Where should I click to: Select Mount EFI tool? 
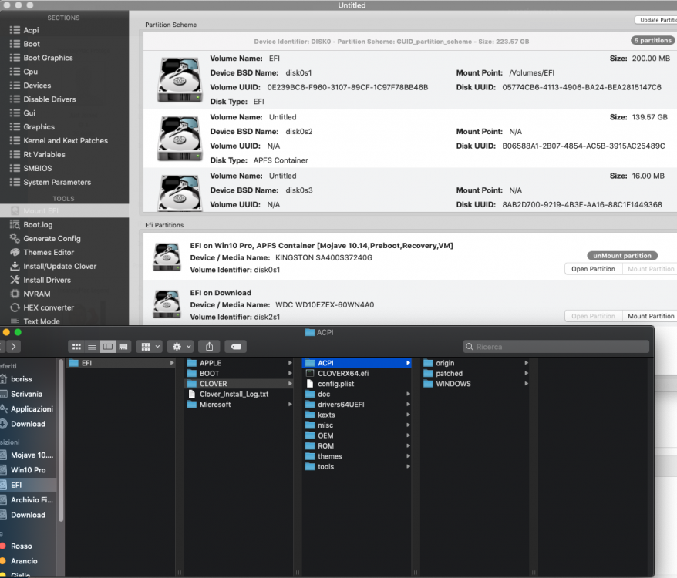pos(64,211)
